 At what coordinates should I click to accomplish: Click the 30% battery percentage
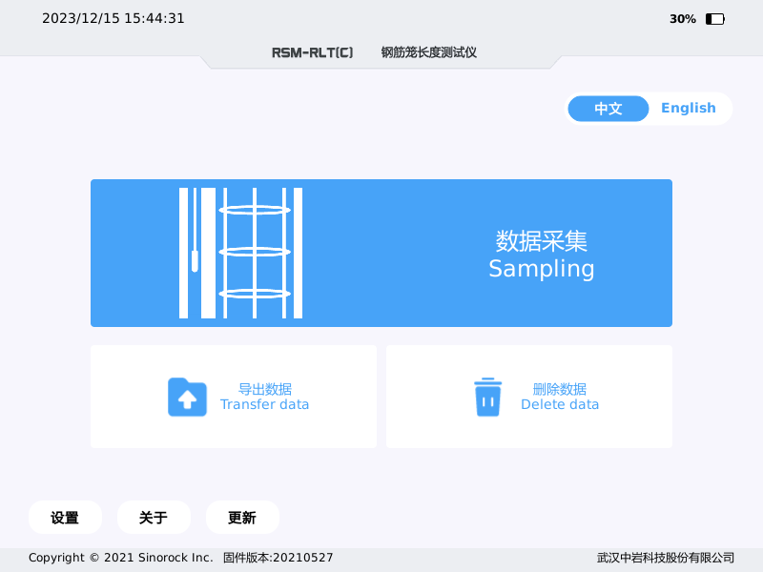[683, 19]
